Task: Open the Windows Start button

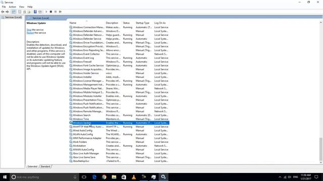Action: point(5,177)
